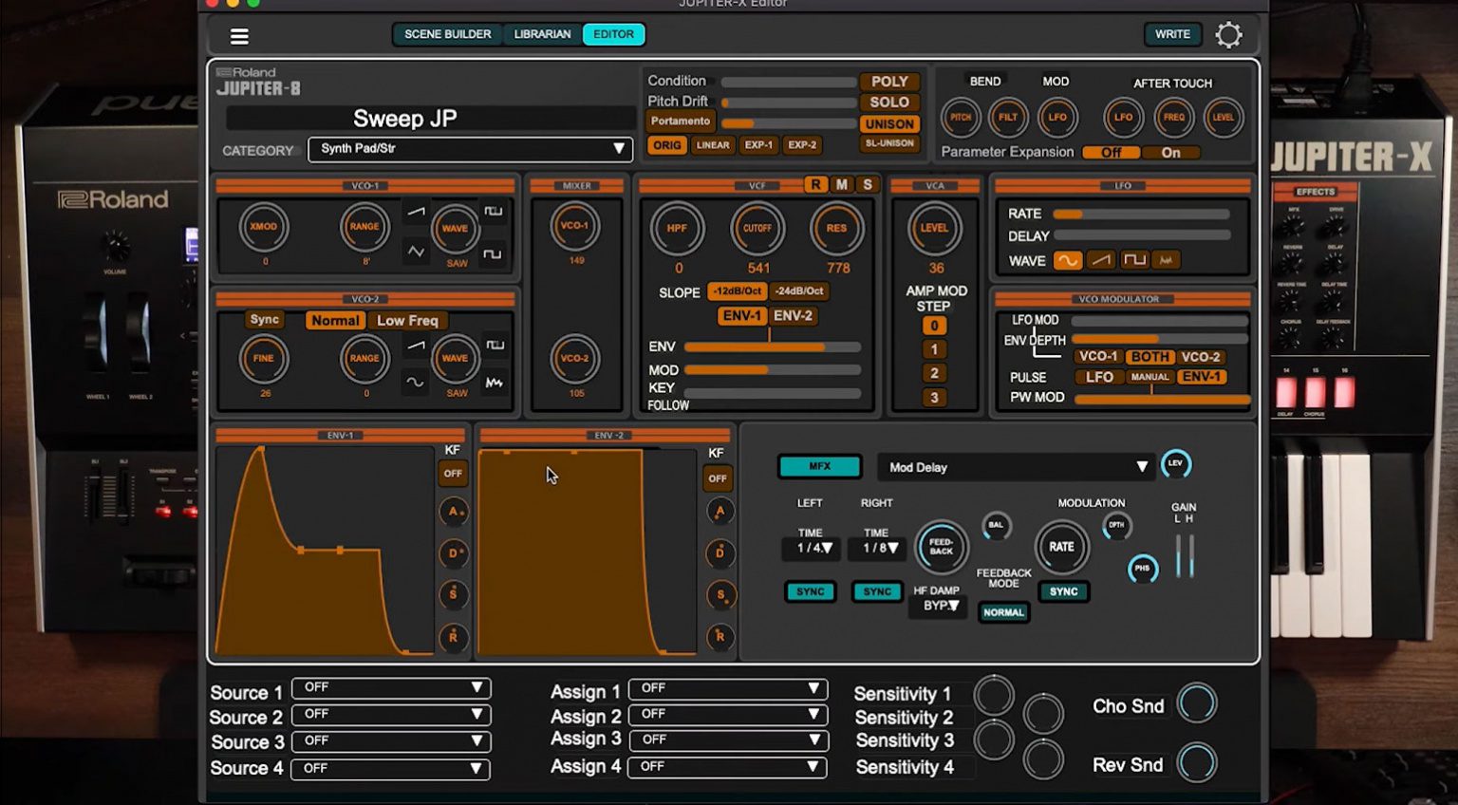Click the LFO knob under MOD
Image resolution: width=1458 pixels, height=805 pixels.
[1056, 118]
